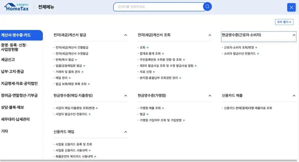Click 근로자·소비자 조회/변경 menu text
Viewport: 299px width, 162px height.
pos(239,47)
